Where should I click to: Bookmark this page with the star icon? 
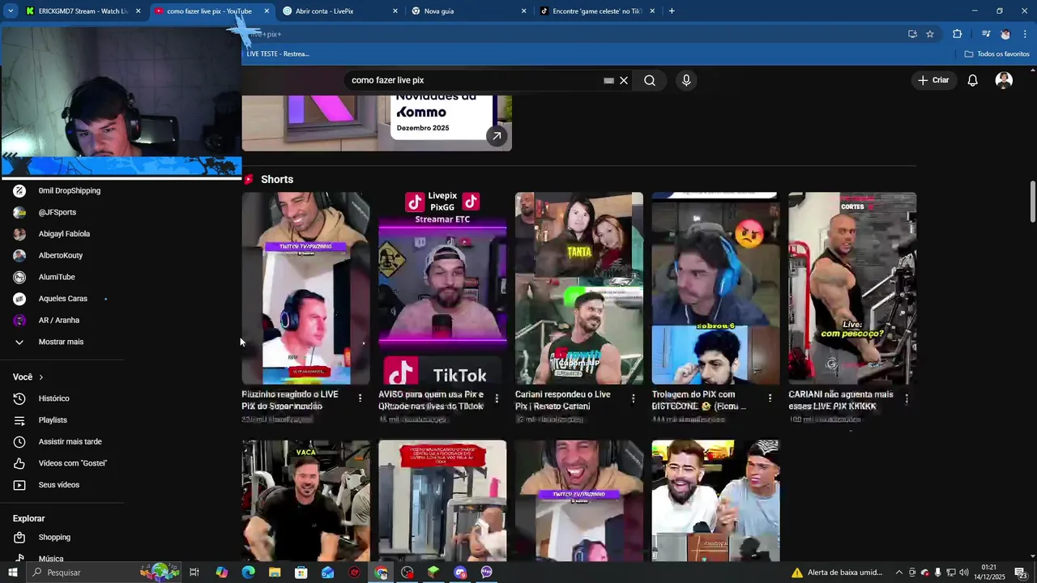930,34
